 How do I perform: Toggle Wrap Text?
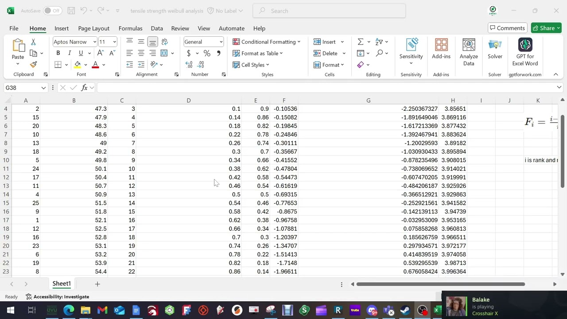(164, 42)
